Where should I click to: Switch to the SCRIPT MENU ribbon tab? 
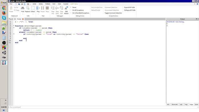[74, 4]
